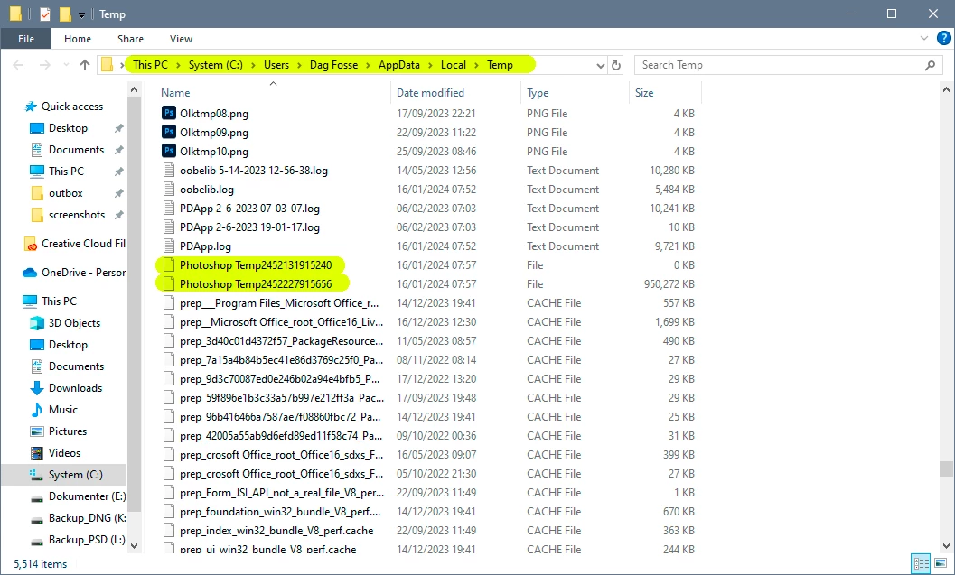The width and height of the screenshot is (955, 575).
Task: Switch to the Share ribbon tab
Action: coord(130,38)
